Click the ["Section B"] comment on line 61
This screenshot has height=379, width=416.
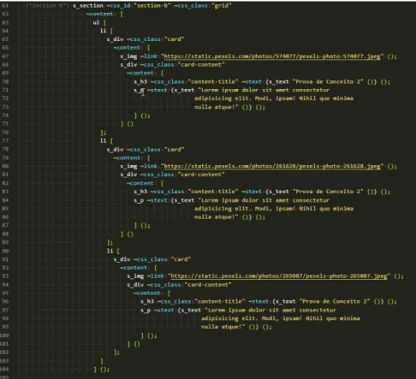(47, 5)
